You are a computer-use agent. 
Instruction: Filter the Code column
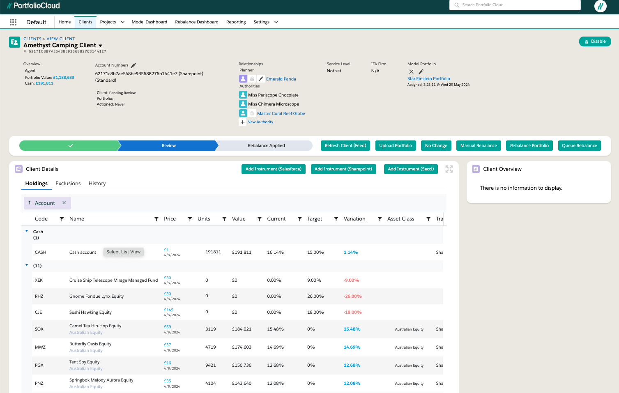click(x=62, y=219)
